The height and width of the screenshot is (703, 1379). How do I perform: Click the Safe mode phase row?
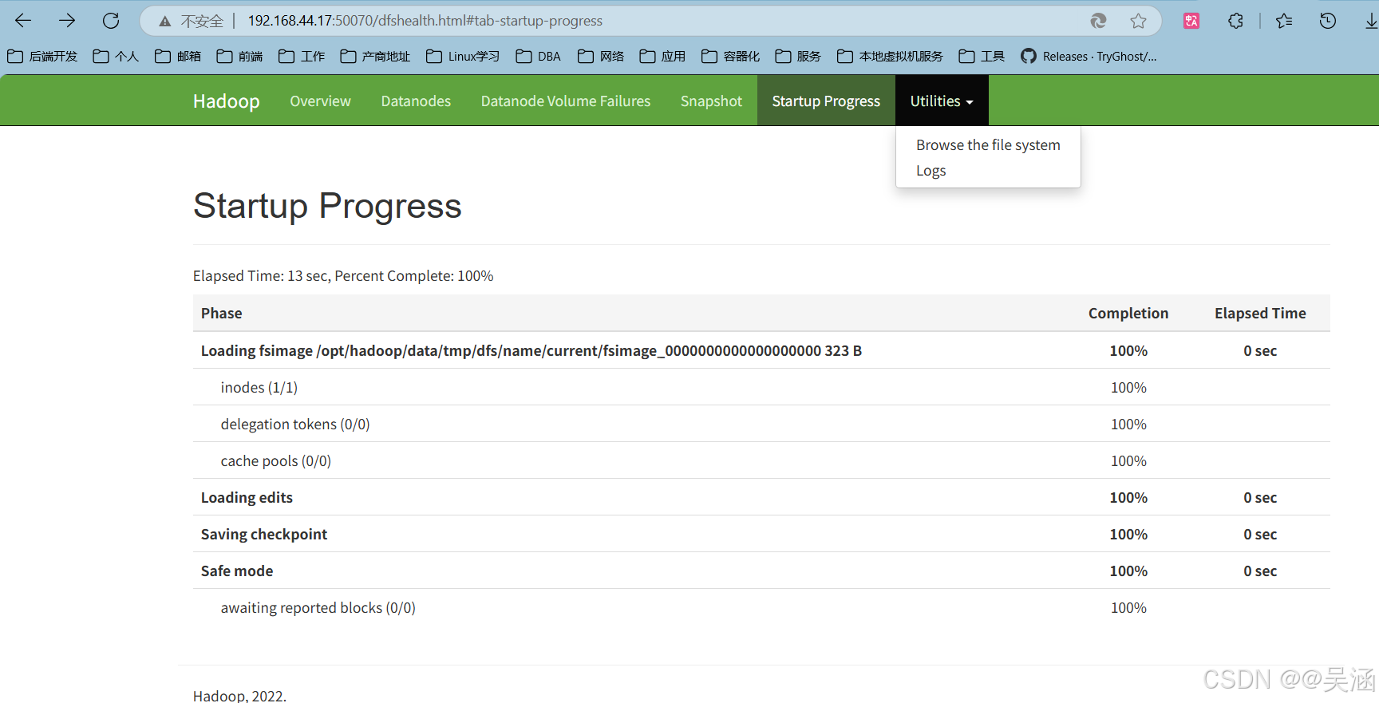pyautogui.click(x=761, y=571)
